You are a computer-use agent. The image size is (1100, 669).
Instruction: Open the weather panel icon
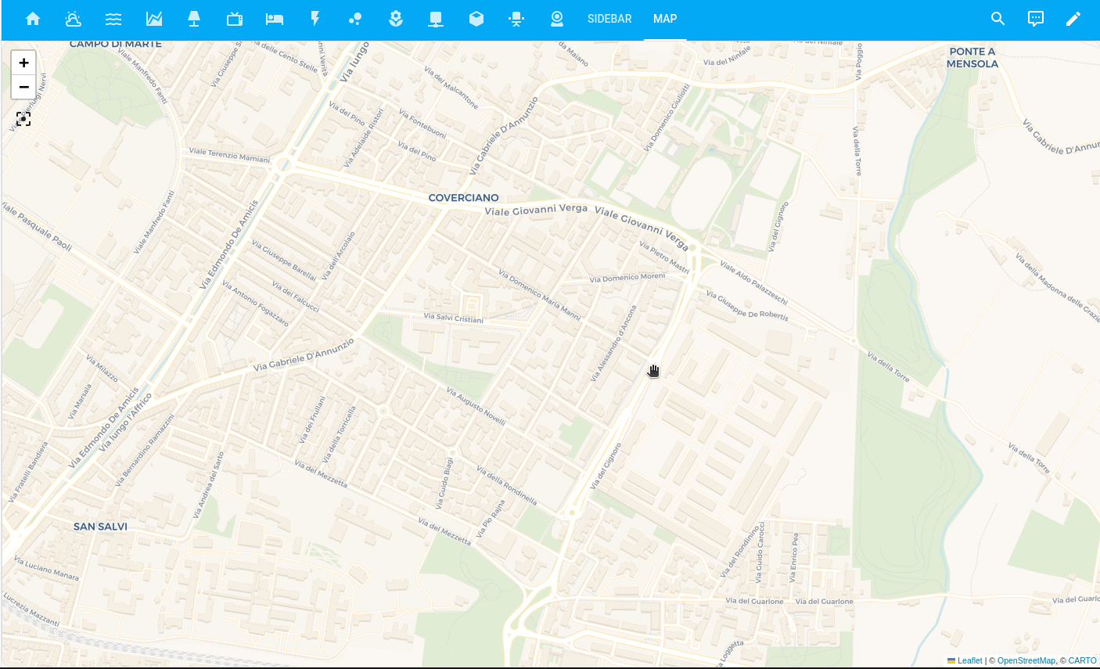(x=73, y=18)
